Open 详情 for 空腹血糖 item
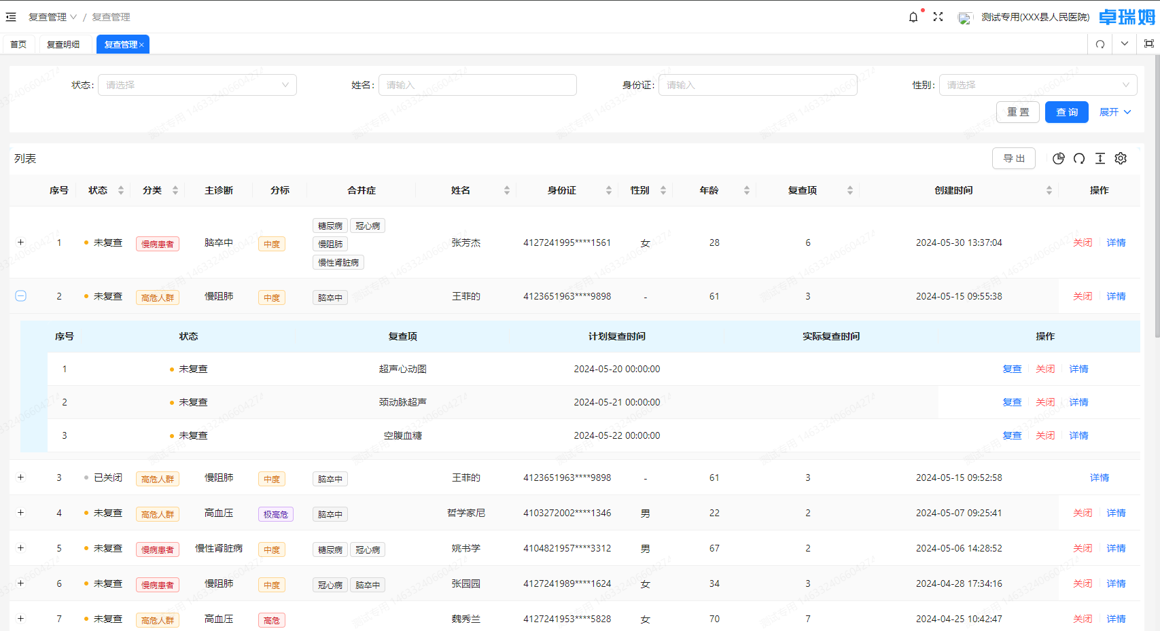This screenshot has width=1160, height=631. point(1078,435)
